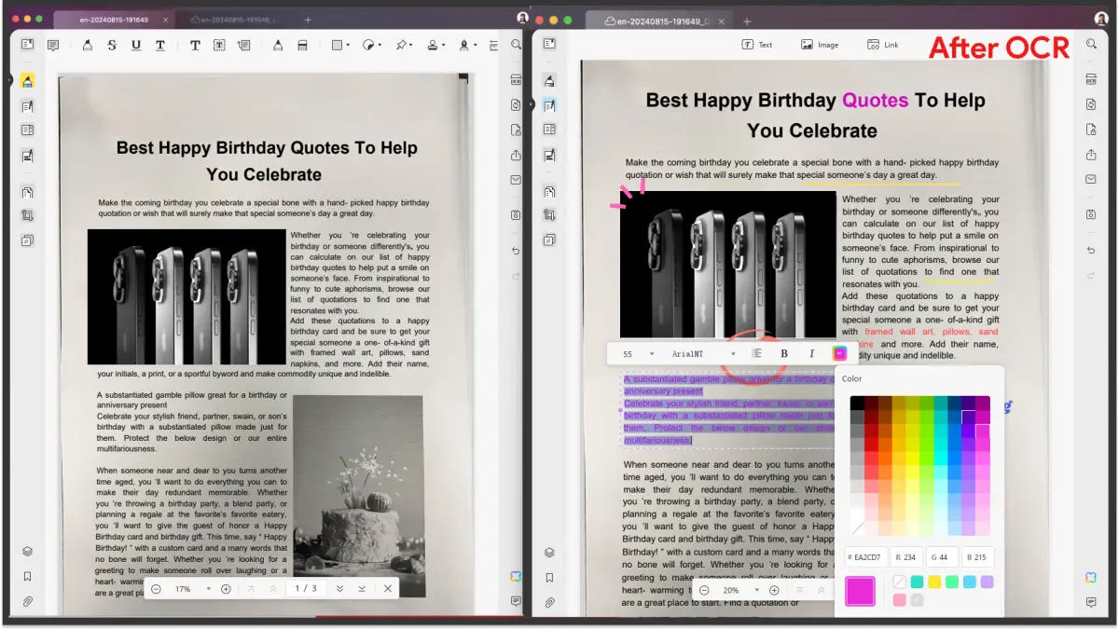Click the OCR icon in right window sidebar
This screenshot has width=1119, height=630.
pos(1090,80)
